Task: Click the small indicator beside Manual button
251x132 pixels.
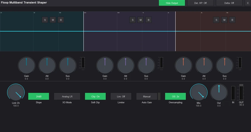Action: click(159, 96)
